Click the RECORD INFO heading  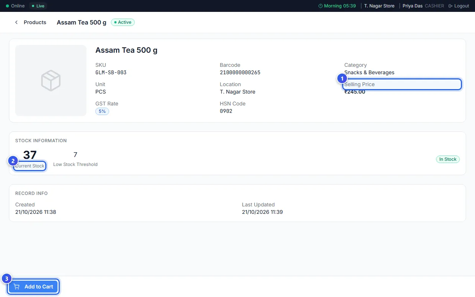32,193
